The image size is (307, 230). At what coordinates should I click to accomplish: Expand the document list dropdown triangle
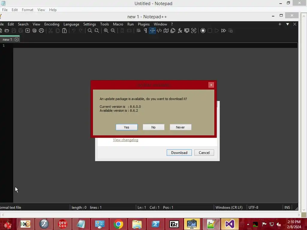(x=288, y=24)
